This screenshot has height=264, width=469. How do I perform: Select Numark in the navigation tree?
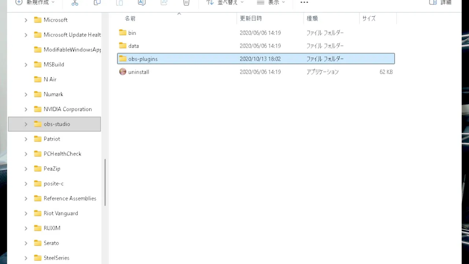(53, 94)
